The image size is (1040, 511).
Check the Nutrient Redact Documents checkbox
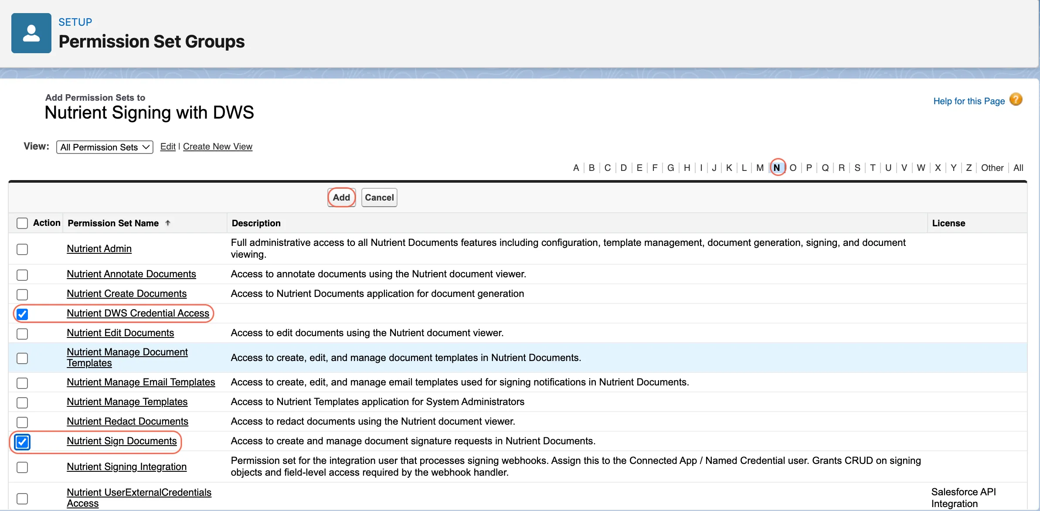pos(22,422)
